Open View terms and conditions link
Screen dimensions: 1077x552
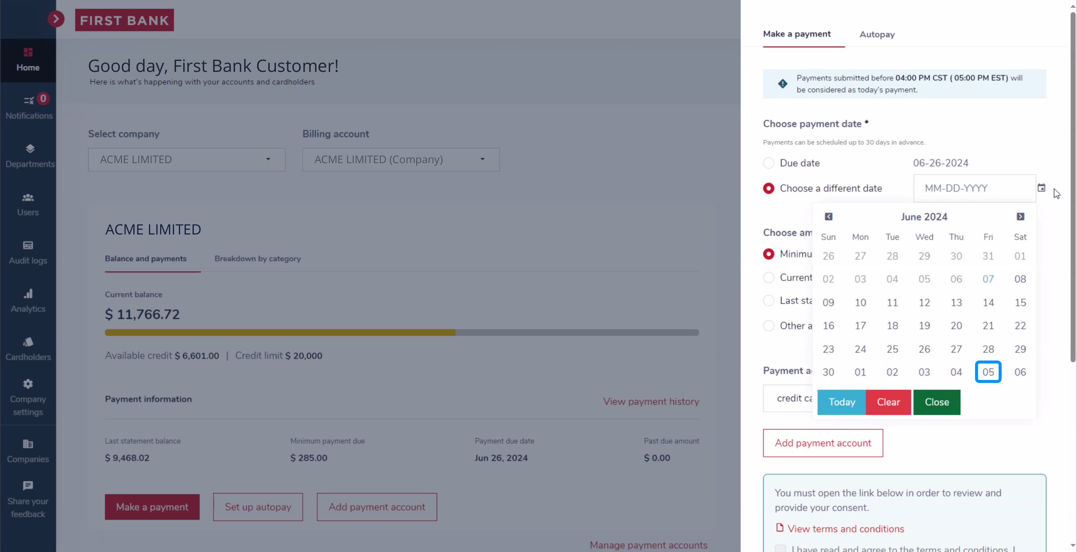pyautogui.click(x=846, y=528)
